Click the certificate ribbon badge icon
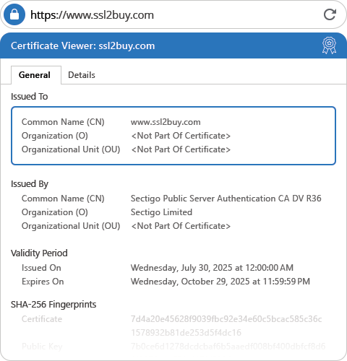 click(329, 45)
